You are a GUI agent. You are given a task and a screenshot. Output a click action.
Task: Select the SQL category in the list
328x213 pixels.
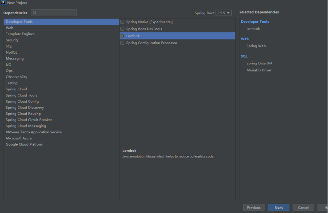[9, 46]
